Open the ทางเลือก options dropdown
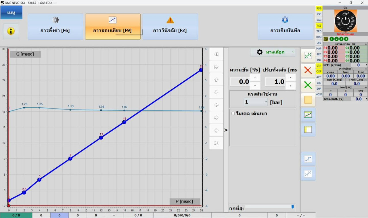The height and width of the screenshot is (218, 368). [x=273, y=52]
